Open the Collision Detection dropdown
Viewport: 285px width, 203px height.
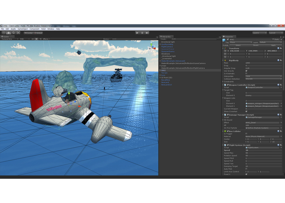(264, 79)
